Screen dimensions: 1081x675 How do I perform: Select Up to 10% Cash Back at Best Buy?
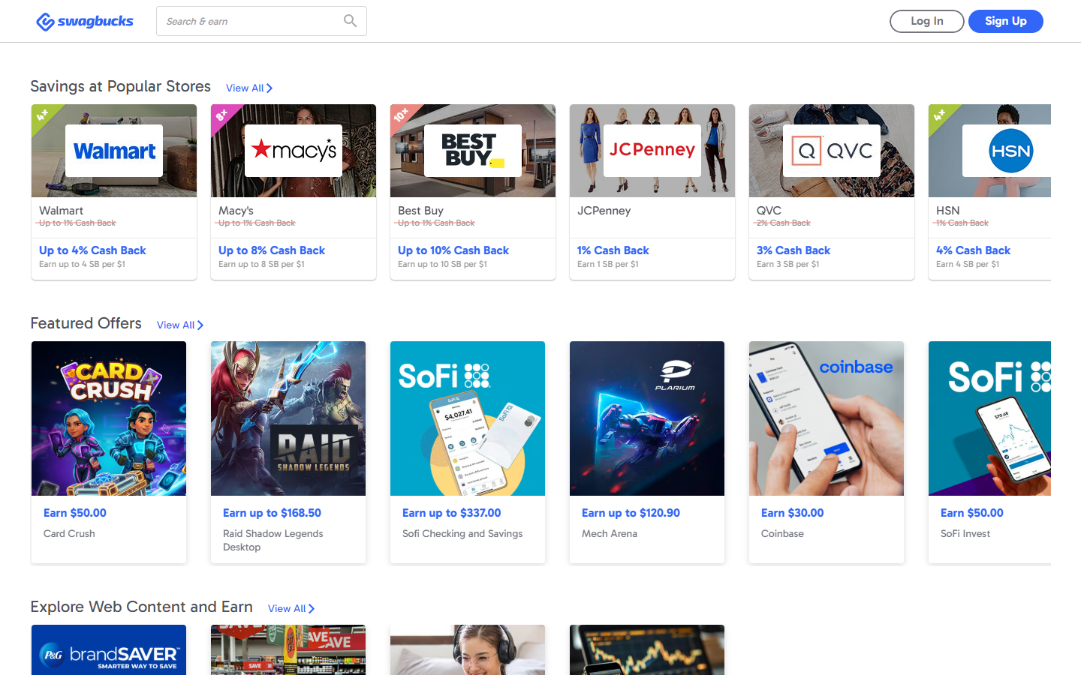tap(453, 250)
